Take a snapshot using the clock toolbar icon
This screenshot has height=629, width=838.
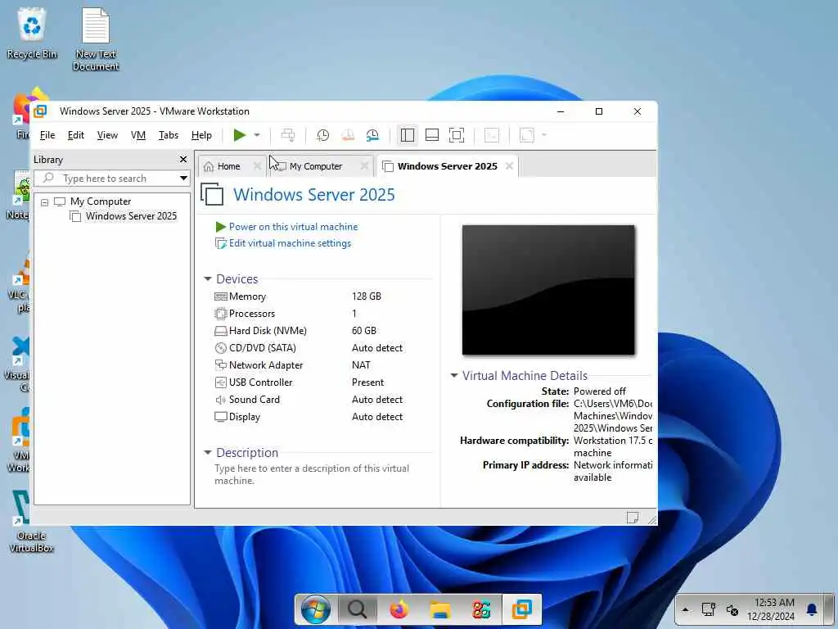322,135
